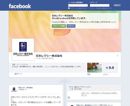Click the 最近のアクティビティ heading
This screenshot has height=106, width=130.
[83, 87]
